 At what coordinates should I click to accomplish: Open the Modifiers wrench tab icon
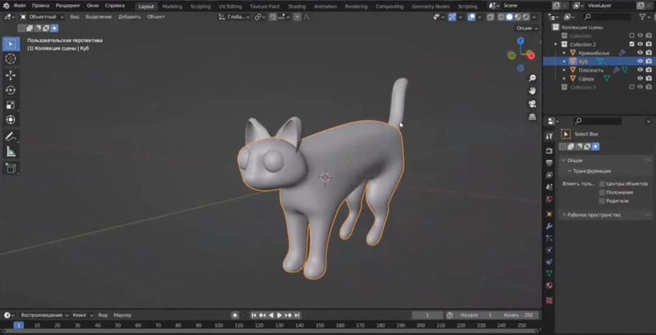click(x=549, y=226)
